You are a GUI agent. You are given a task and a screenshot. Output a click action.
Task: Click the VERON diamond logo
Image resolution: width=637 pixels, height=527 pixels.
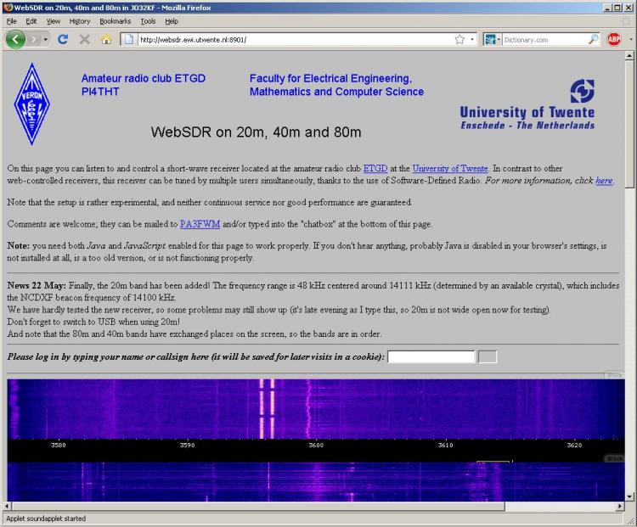tap(32, 104)
